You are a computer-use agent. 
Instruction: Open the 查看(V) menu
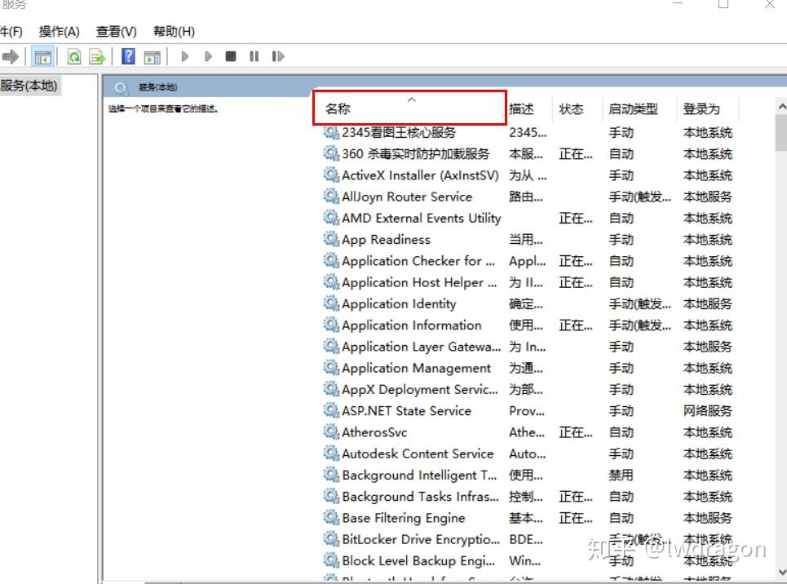click(x=115, y=31)
